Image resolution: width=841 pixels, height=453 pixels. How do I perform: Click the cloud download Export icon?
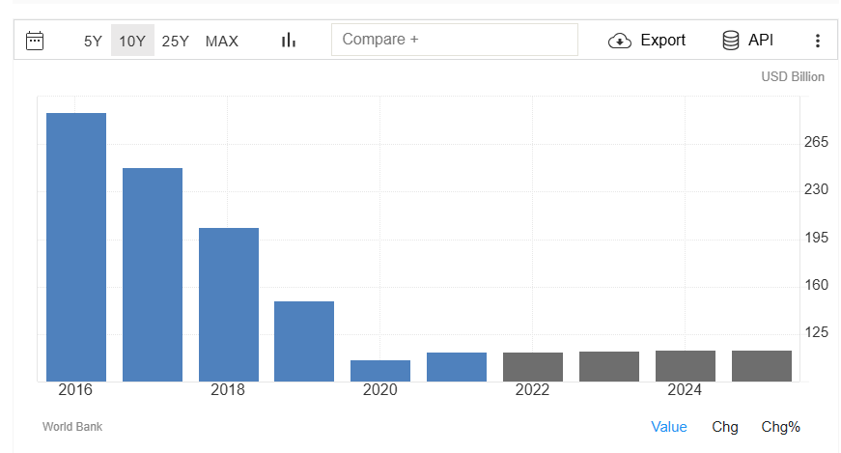(620, 41)
